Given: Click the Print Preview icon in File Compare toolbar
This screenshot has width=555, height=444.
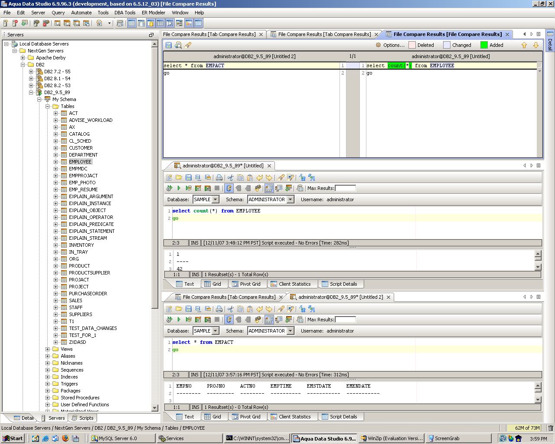Looking at the screenshot, I should pyautogui.click(x=178, y=45).
